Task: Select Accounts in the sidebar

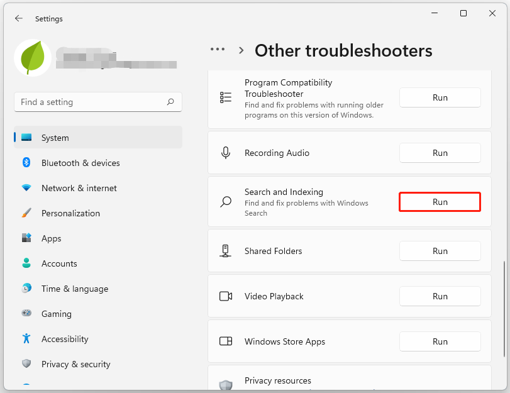Action: (x=98, y=263)
